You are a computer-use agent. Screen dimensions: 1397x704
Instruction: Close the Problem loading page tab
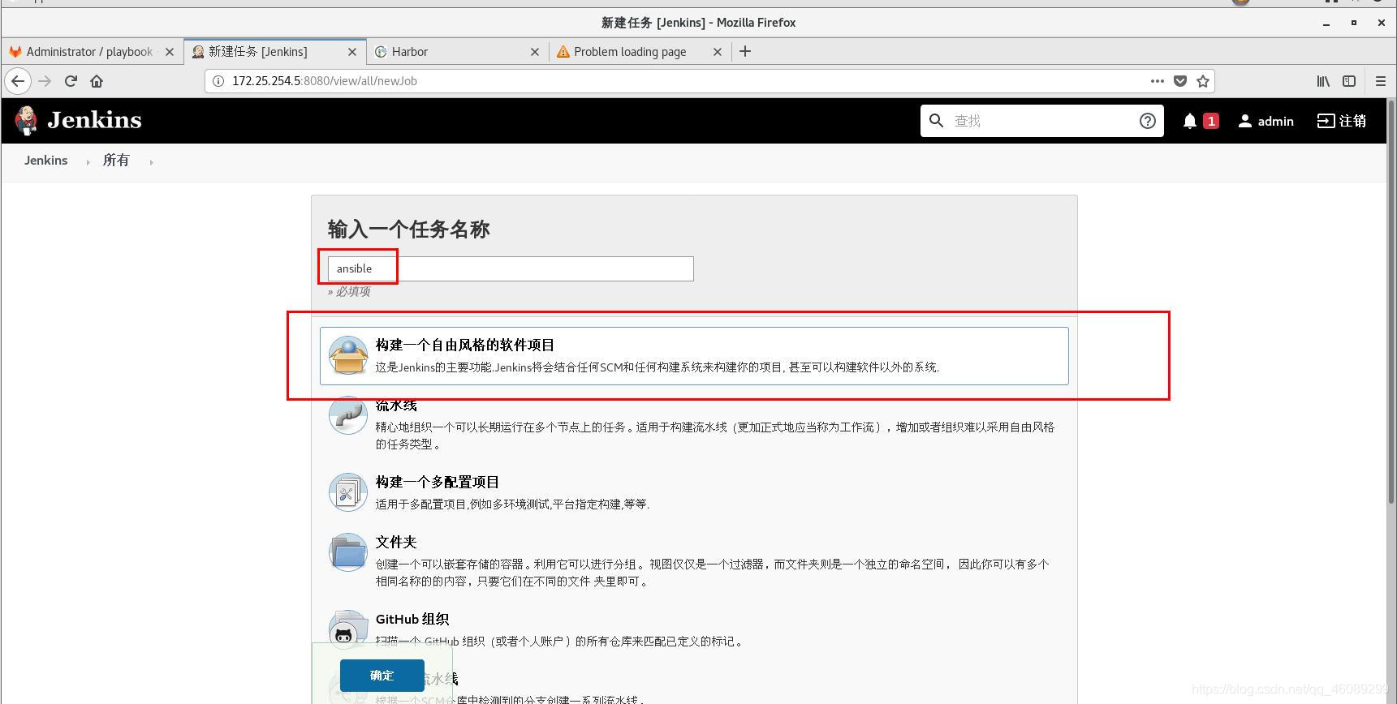click(717, 52)
